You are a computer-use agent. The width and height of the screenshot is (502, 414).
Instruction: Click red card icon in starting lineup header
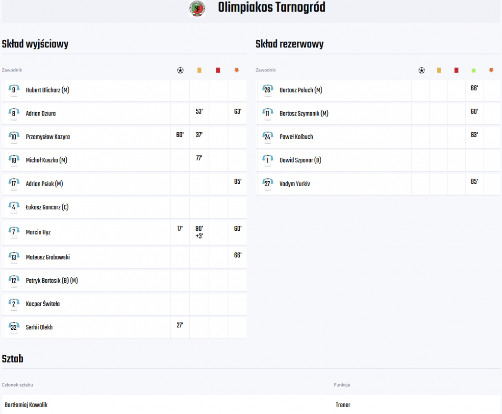[218, 70]
